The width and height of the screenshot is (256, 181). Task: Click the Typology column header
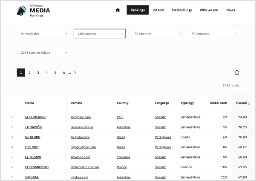pos(187,103)
